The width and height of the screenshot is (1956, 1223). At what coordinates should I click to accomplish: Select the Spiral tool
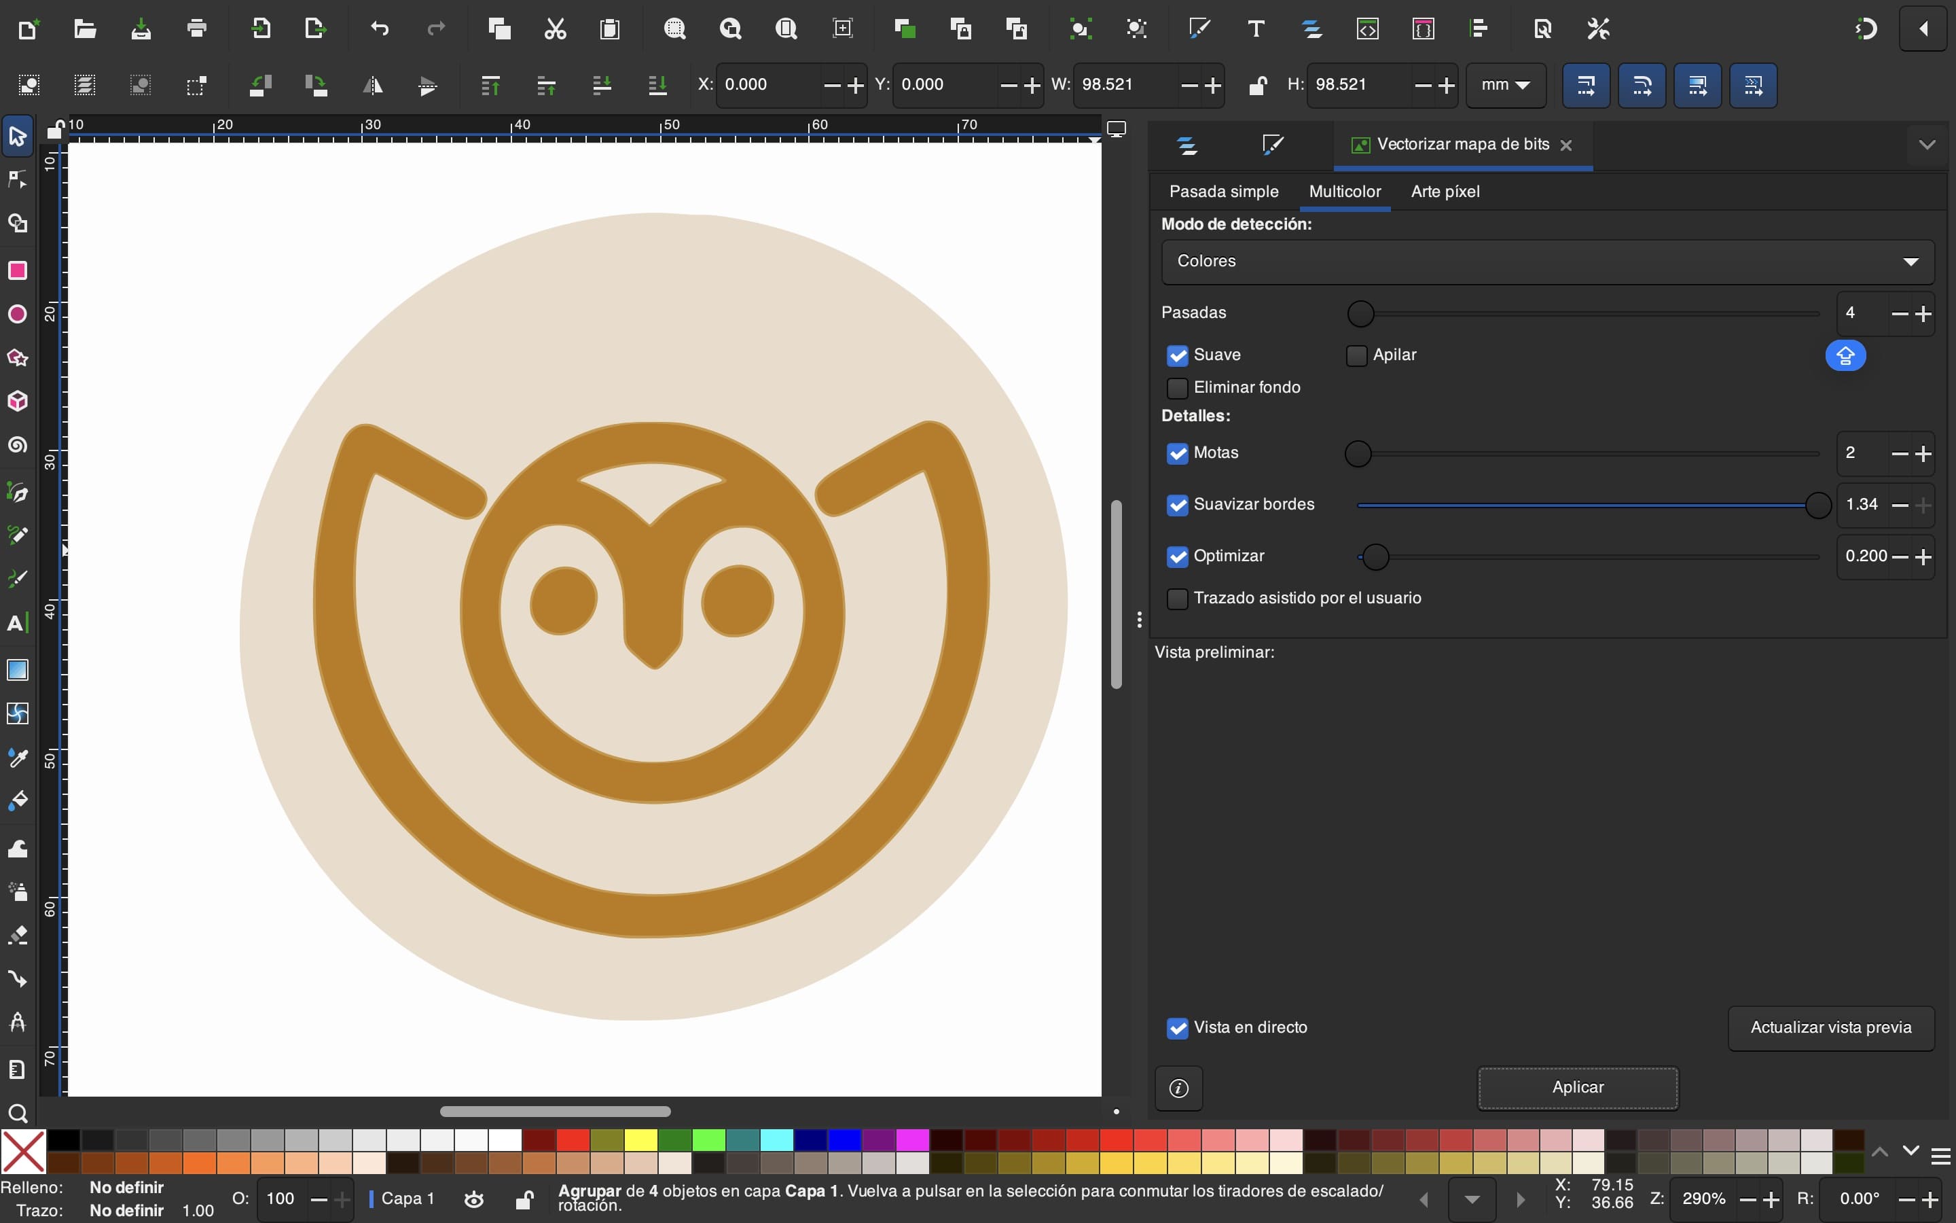(18, 446)
